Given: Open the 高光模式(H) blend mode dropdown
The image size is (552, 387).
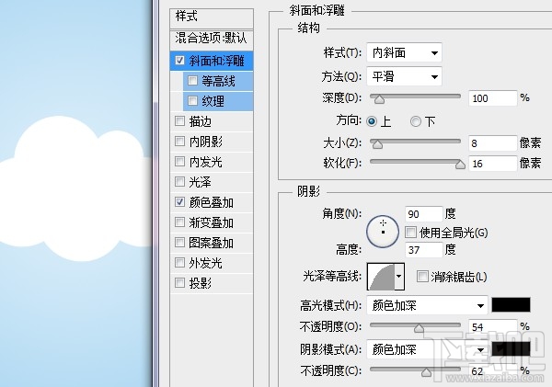Looking at the screenshot, I should coord(427,305).
